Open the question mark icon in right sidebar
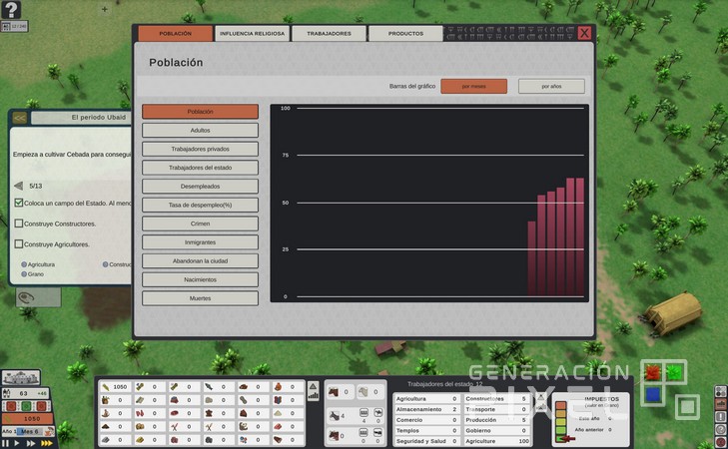The image size is (728, 449). coord(720,429)
